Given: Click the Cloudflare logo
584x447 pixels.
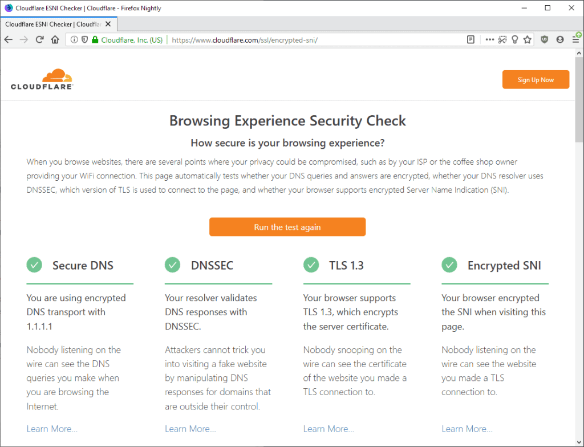Looking at the screenshot, I should 42,79.
